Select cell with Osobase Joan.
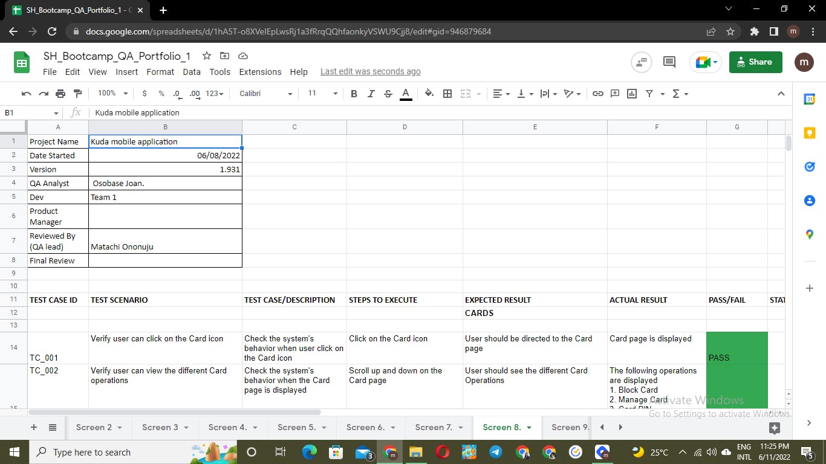Viewport: 826px width, 464px height. click(x=165, y=183)
